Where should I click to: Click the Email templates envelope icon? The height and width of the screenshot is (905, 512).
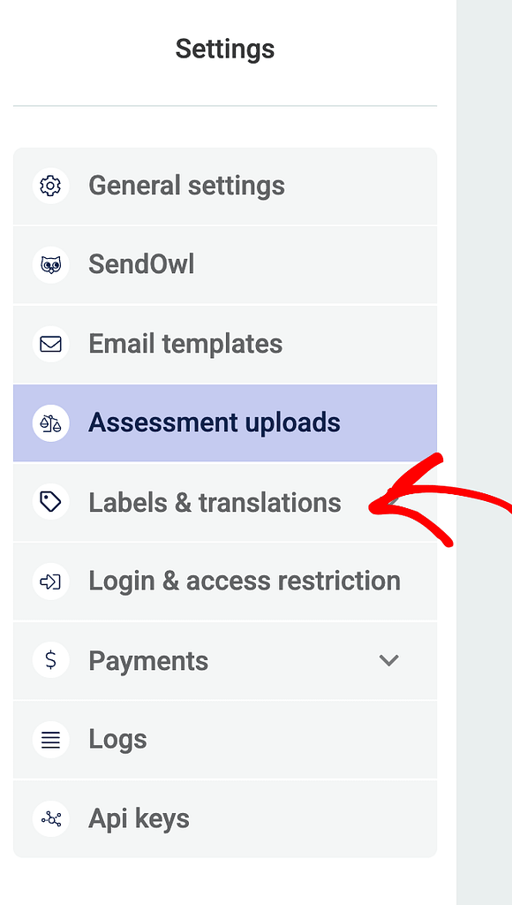50,344
